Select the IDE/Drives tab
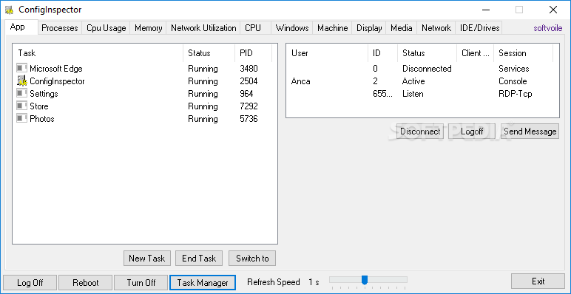This screenshot has width=571, height=294. click(x=479, y=28)
